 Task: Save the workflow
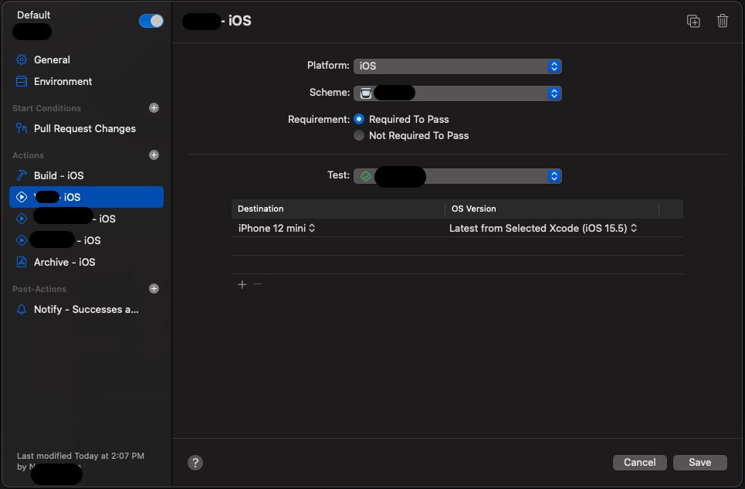click(700, 463)
